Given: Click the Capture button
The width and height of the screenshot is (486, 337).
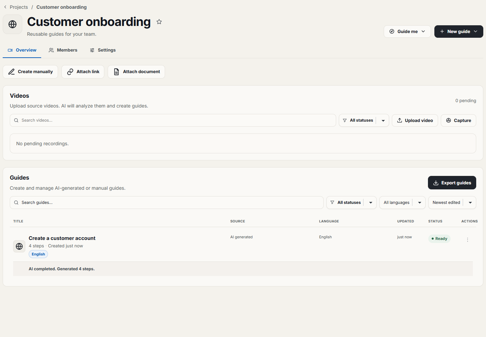Looking at the screenshot, I should coord(458,120).
